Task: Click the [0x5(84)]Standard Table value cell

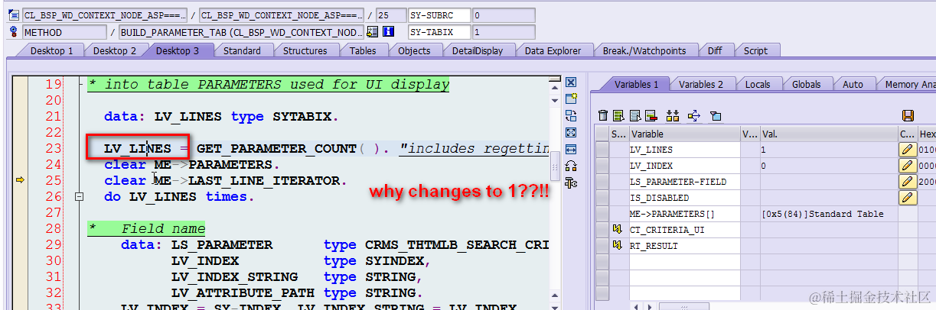Action: click(828, 214)
